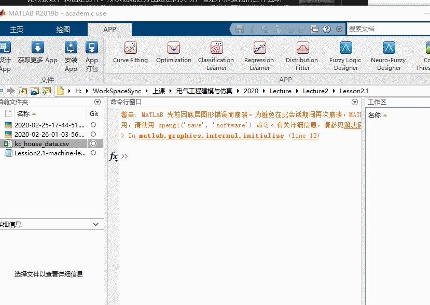Image resolution: width=430 pixels, height=305 pixels.
Task: Click the 安装 App icon
Action: point(71,48)
